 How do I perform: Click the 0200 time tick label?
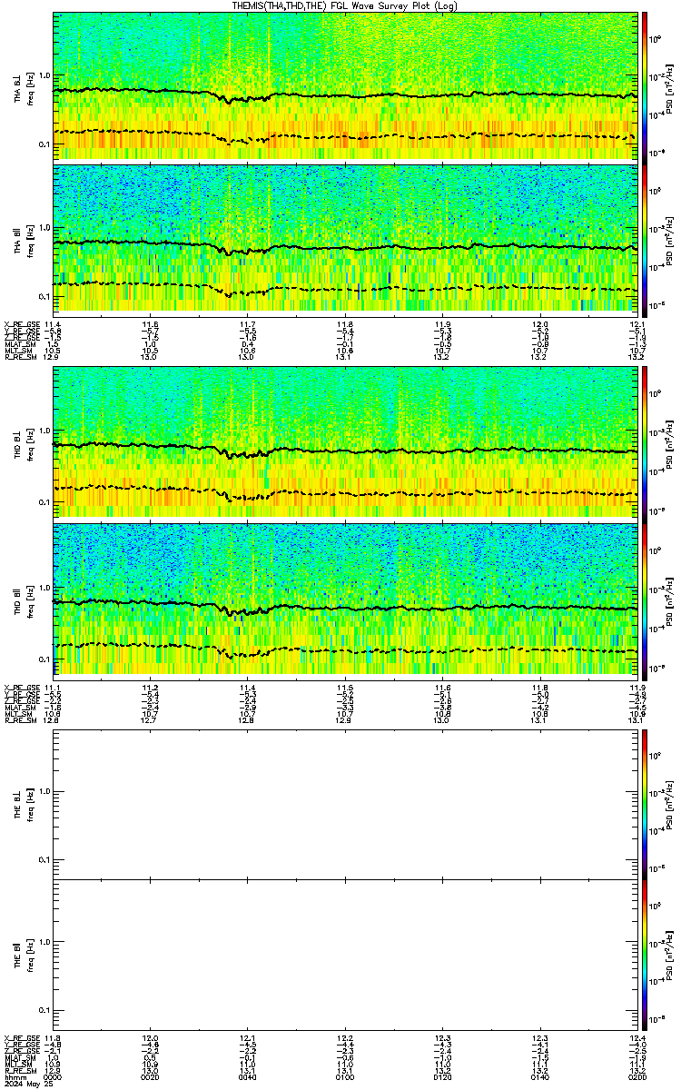point(636,1077)
